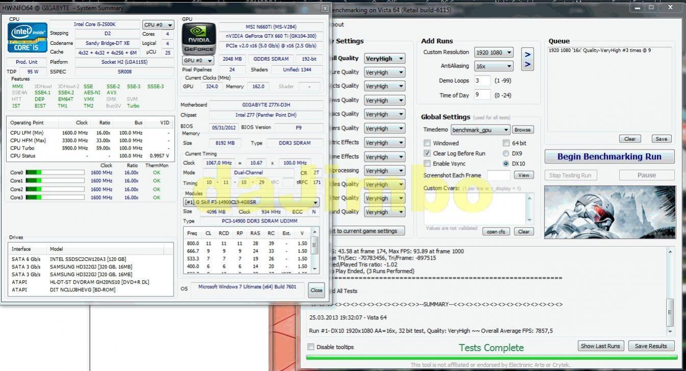Click the Tests Complete status text
This screenshot has width=686, height=371.
tap(491, 348)
